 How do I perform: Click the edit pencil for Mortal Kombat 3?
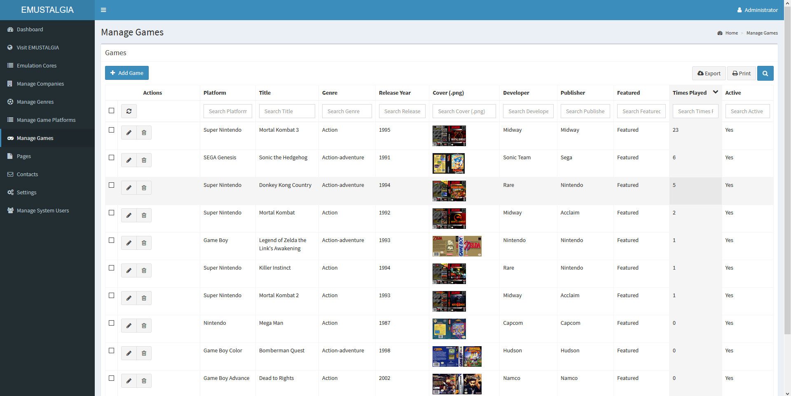tap(129, 133)
